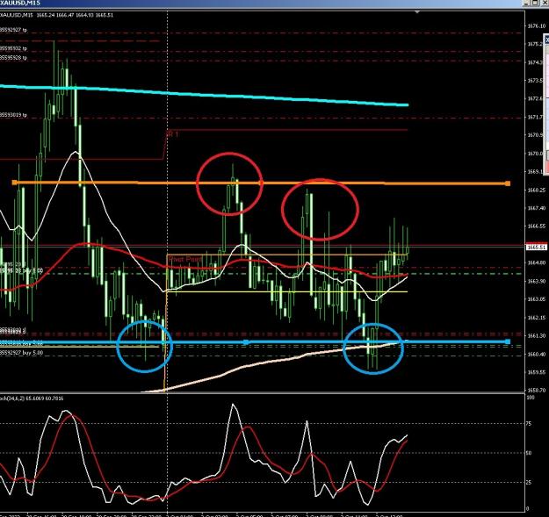Viewport: 549px width, 517px height.
Task: Minimize the XAUUSD chart window
Action: [x=526, y=3]
